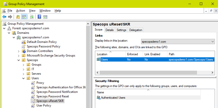Click the Proxy GPO link icon

click(x=33, y=83)
